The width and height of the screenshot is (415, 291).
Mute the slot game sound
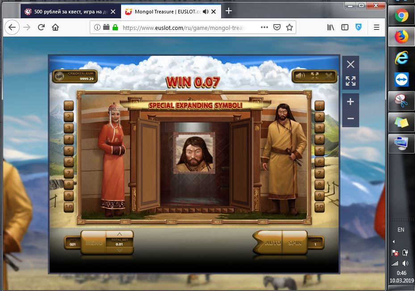301,76
